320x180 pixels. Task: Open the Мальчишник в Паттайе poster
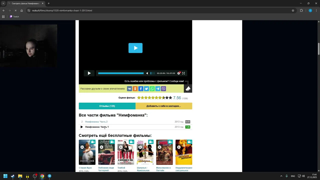pyautogui.click(x=164, y=152)
